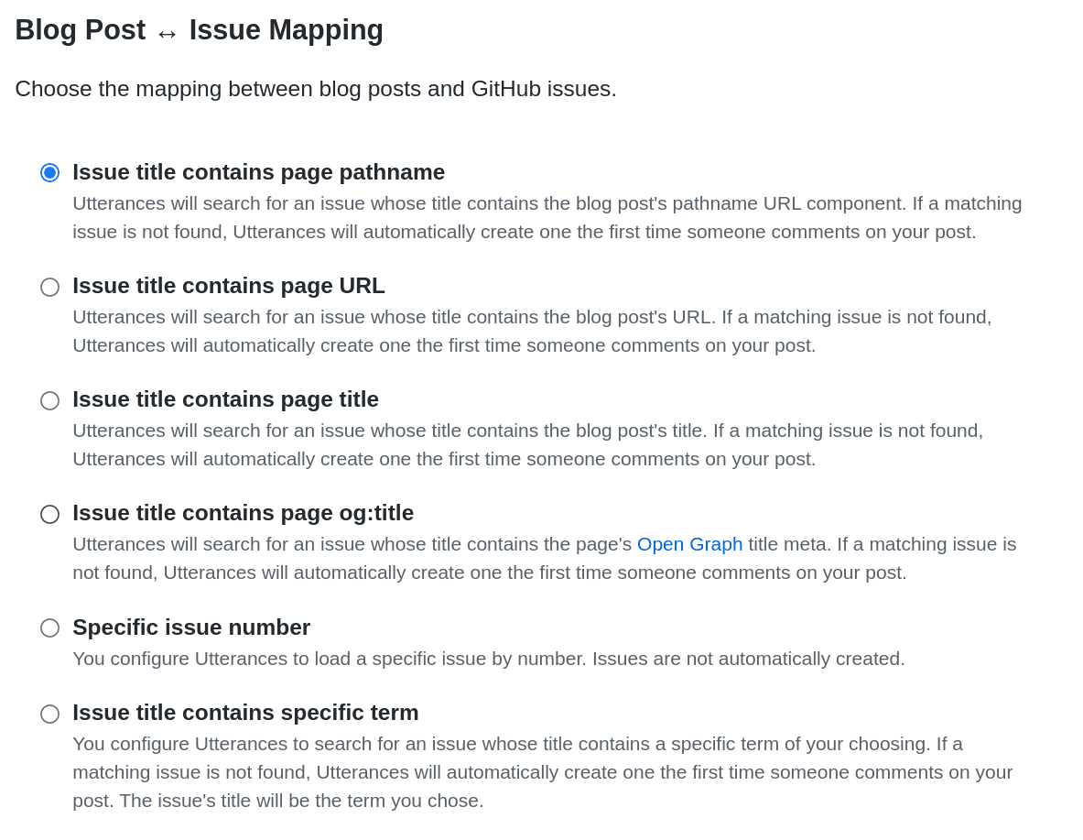Viewport: 1083px width, 840px height.
Task: Click the already-selected pathname radio button
Action: pyautogui.click(x=49, y=172)
